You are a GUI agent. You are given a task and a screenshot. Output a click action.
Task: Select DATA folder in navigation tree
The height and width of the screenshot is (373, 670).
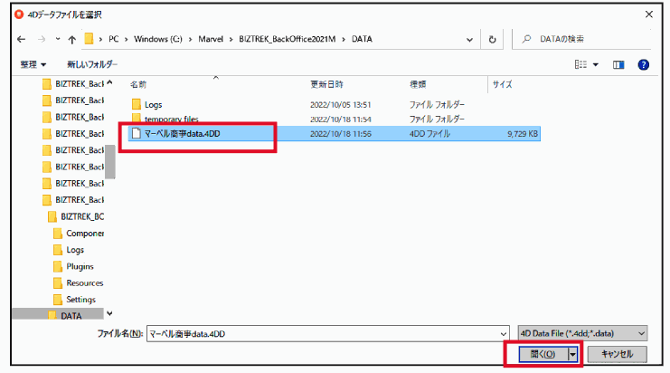pos(71,316)
